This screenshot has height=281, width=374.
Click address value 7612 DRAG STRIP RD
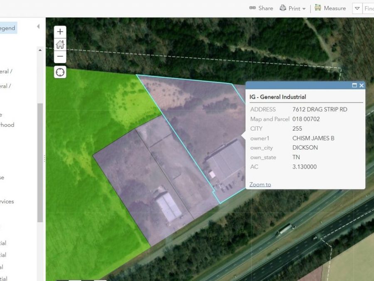click(320, 109)
